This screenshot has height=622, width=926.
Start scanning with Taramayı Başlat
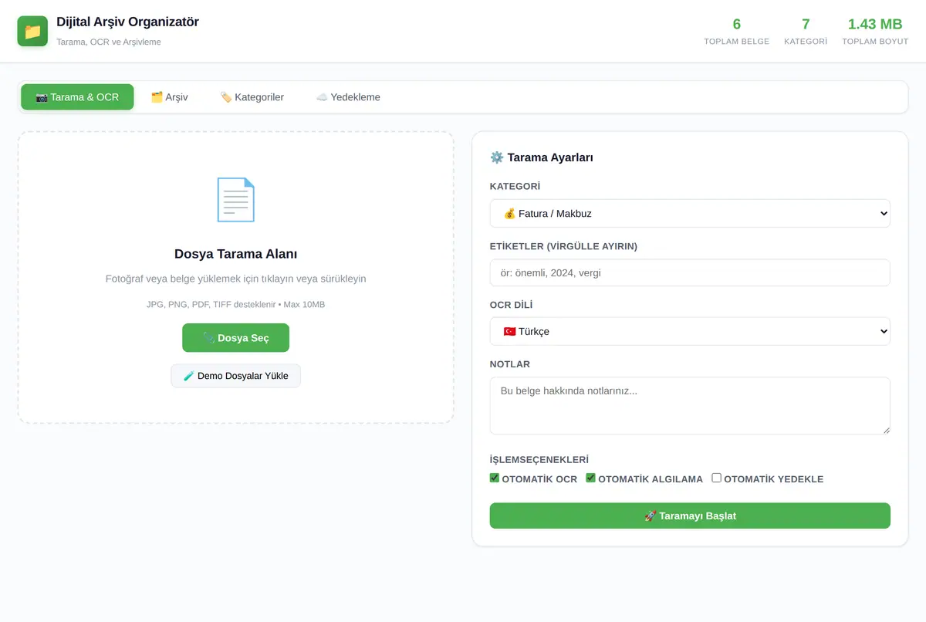[x=690, y=516]
